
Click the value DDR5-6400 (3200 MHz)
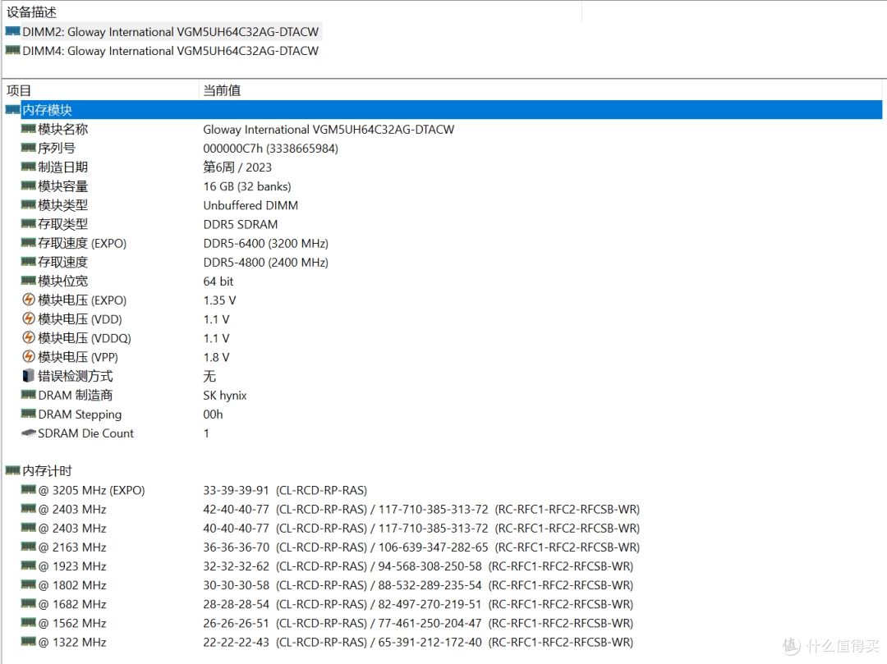point(266,244)
